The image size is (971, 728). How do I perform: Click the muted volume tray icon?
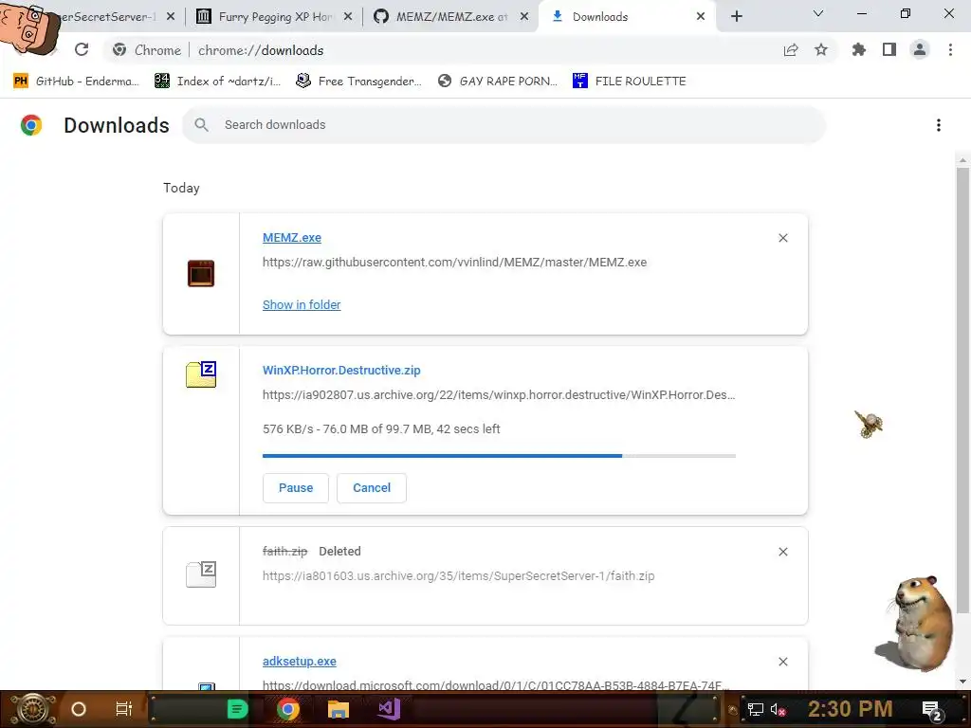(x=778, y=709)
